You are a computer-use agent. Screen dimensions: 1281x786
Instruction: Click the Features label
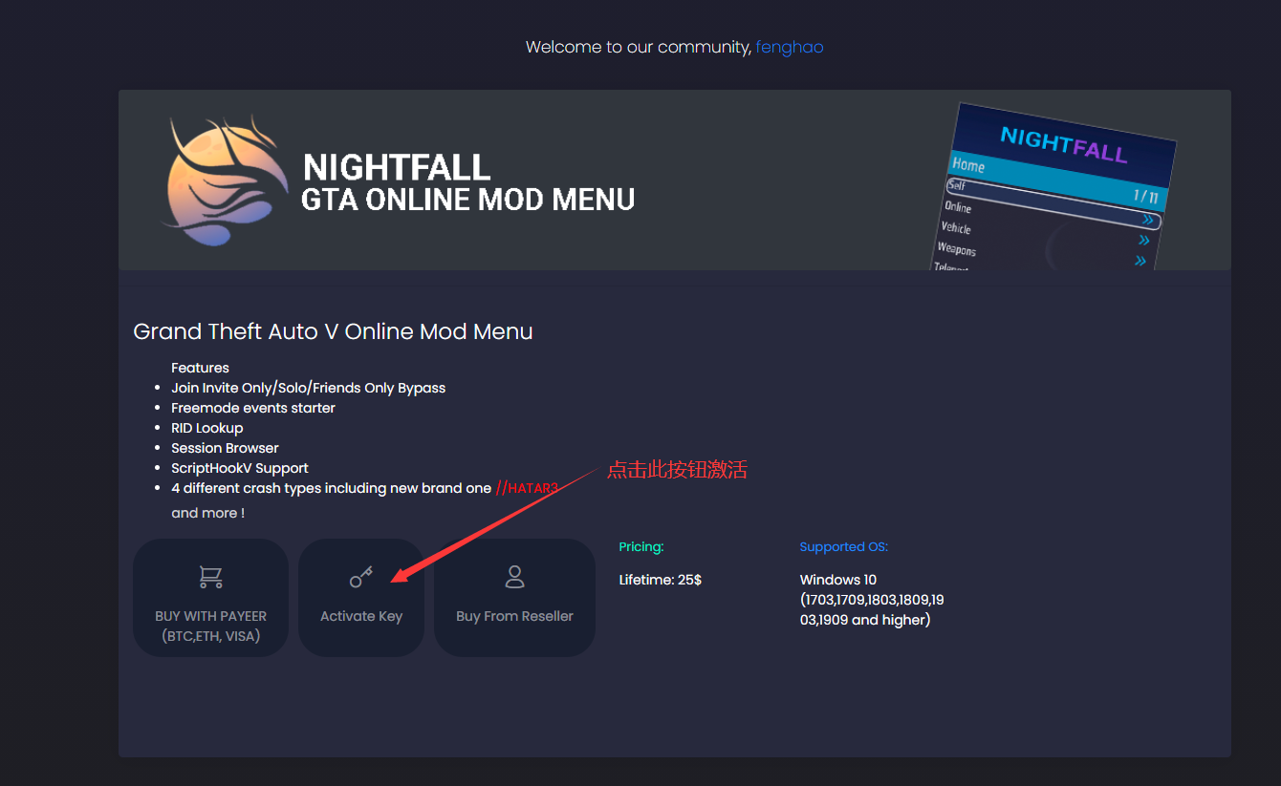(200, 368)
